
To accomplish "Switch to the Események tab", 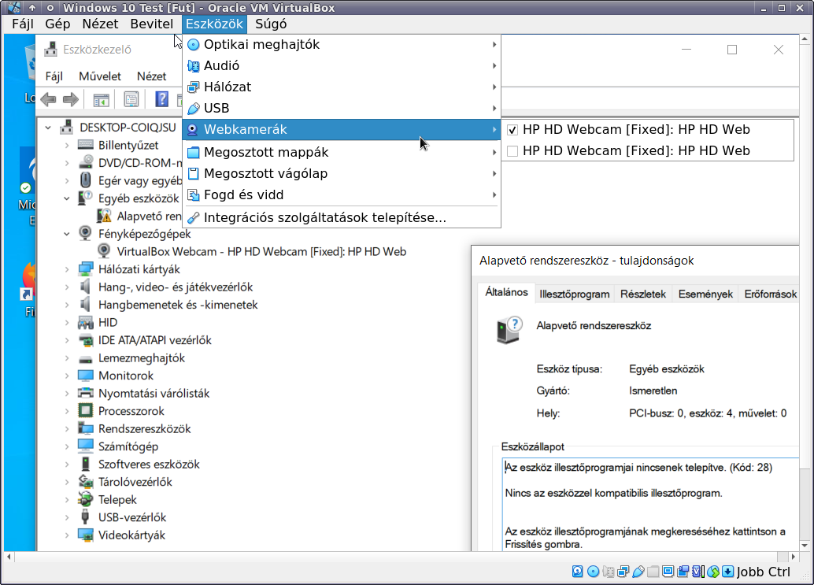I will (705, 294).
